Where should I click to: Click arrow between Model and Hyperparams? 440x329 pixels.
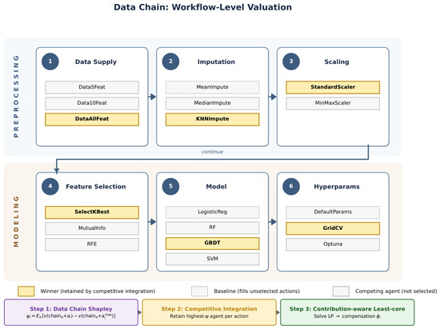(x=273, y=222)
